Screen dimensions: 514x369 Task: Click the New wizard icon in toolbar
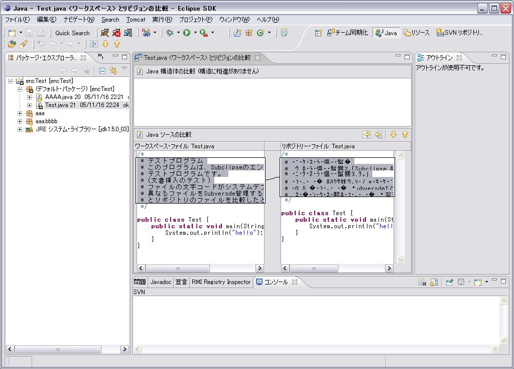[12, 33]
